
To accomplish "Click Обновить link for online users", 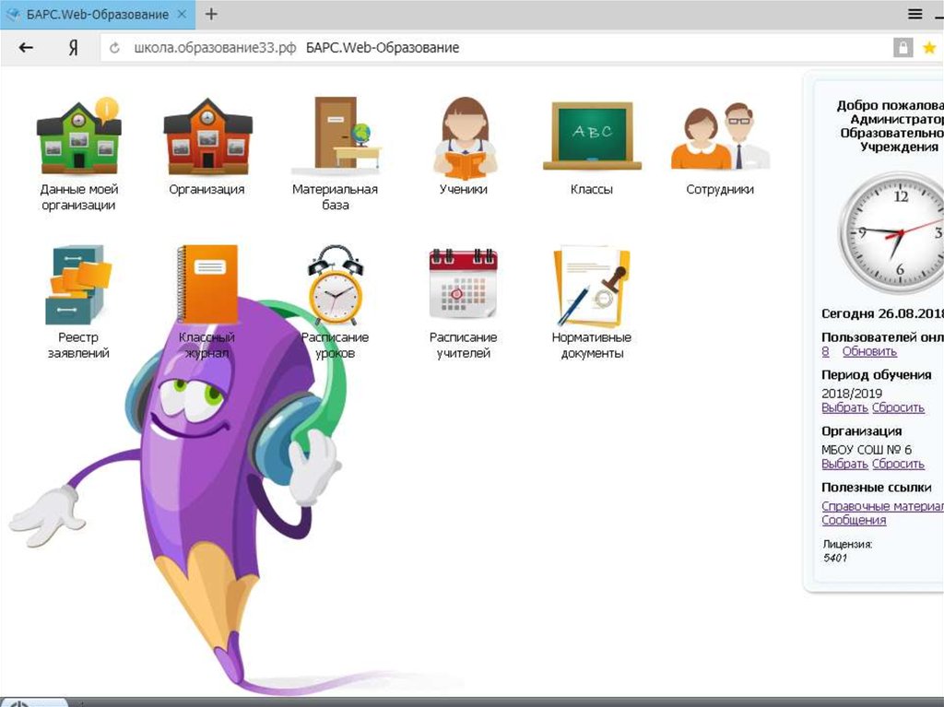I will (x=868, y=351).
